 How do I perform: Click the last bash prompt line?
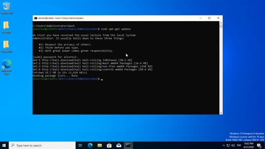pos(67,79)
